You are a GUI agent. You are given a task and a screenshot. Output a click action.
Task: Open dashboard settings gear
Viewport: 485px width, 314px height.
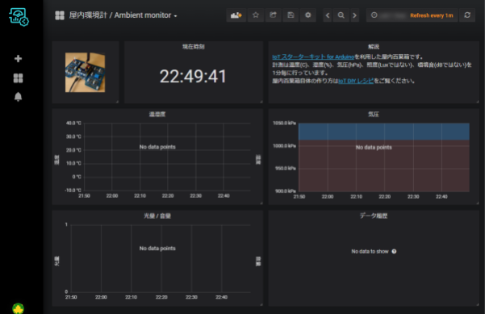pyautogui.click(x=308, y=15)
